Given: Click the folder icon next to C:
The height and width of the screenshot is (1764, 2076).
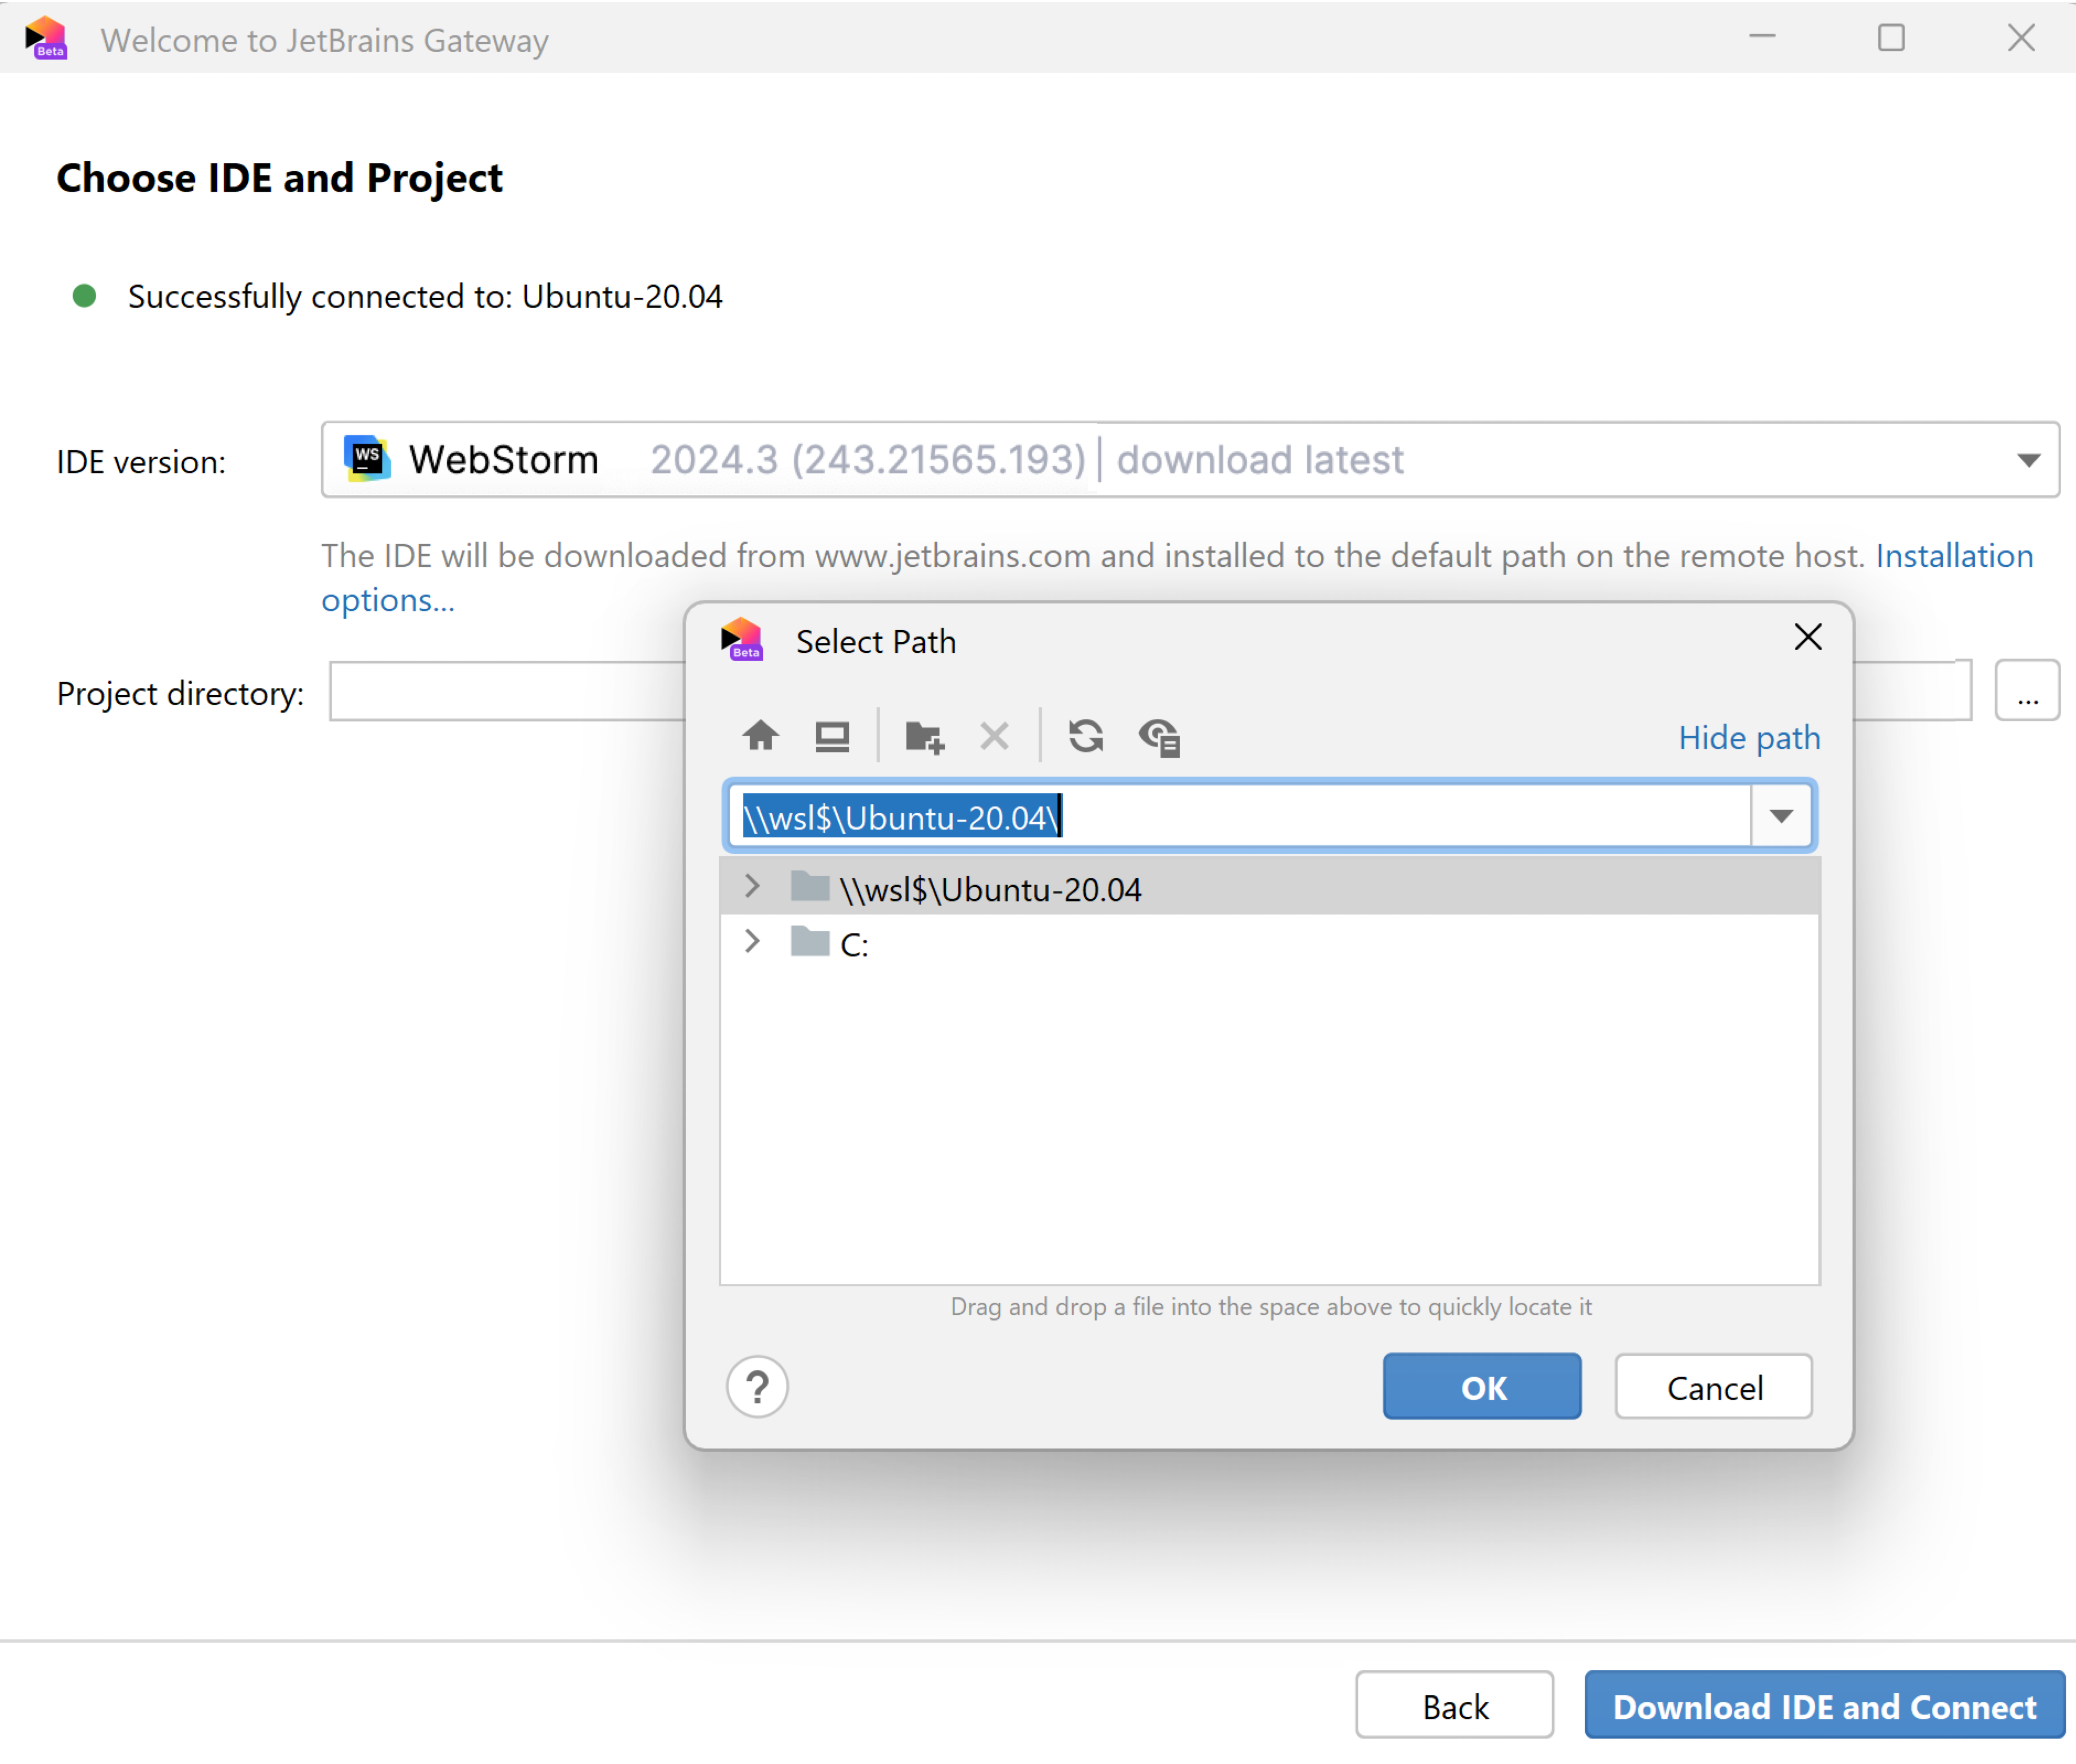Looking at the screenshot, I should click(x=810, y=941).
